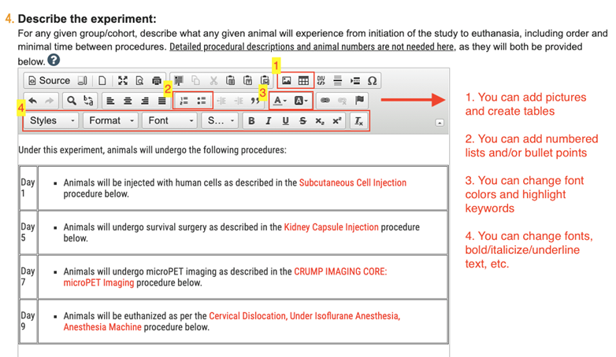Viewport: 616px width, 357px height.
Task: Open the special character Omega icon
Action: (x=372, y=80)
